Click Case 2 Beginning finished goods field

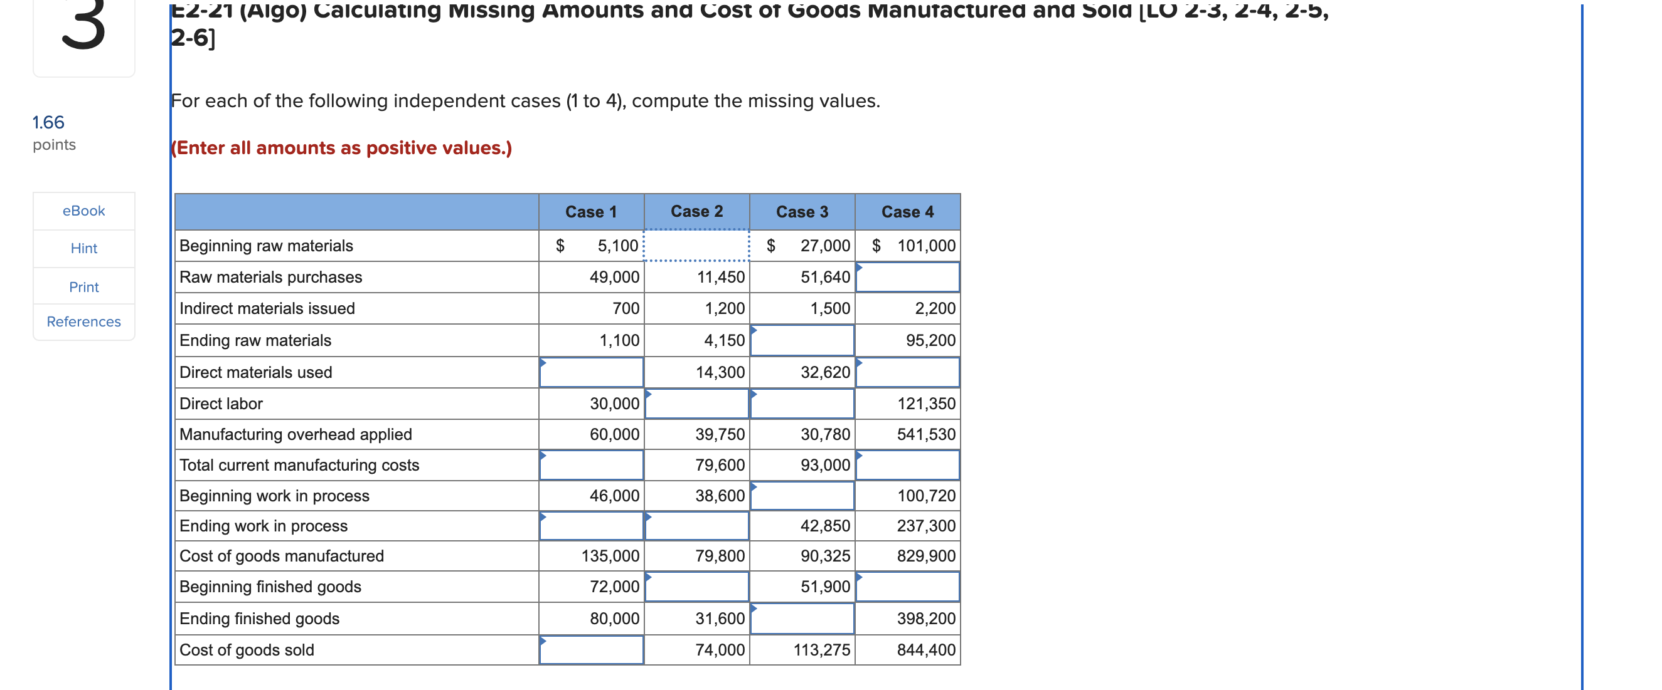tap(696, 587)
